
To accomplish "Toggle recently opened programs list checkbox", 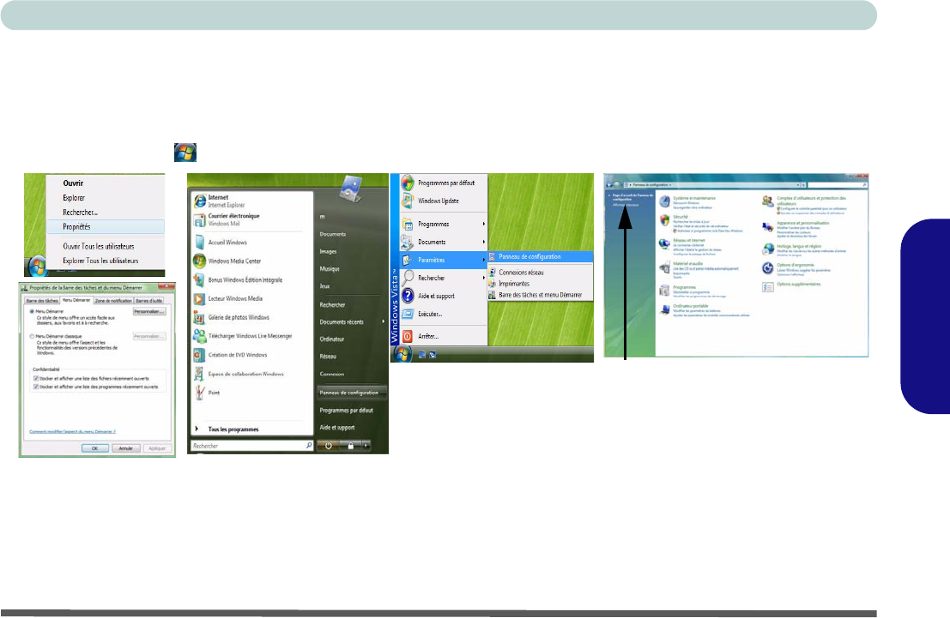I will click(x=36, y=387).
